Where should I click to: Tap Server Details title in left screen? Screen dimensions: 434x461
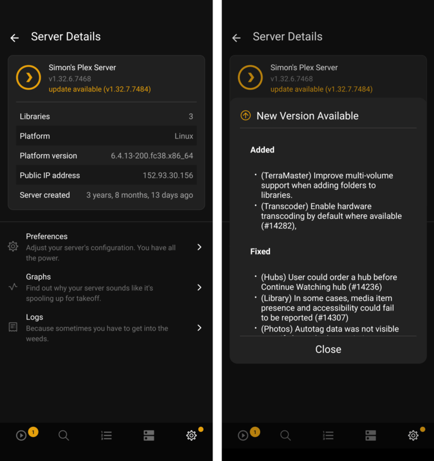tap(66, 37)
